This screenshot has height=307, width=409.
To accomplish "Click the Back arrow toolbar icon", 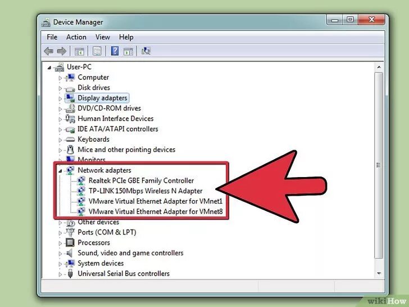I will 49,51.
